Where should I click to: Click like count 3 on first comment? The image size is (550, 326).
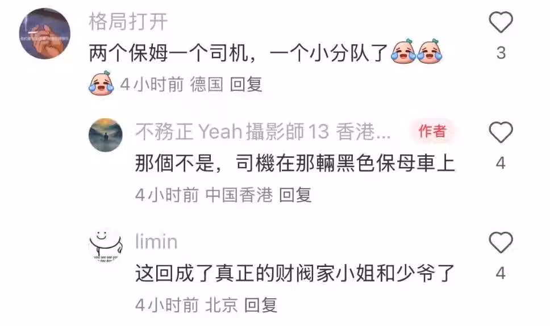pyautogui.click(x=501, y=53)
